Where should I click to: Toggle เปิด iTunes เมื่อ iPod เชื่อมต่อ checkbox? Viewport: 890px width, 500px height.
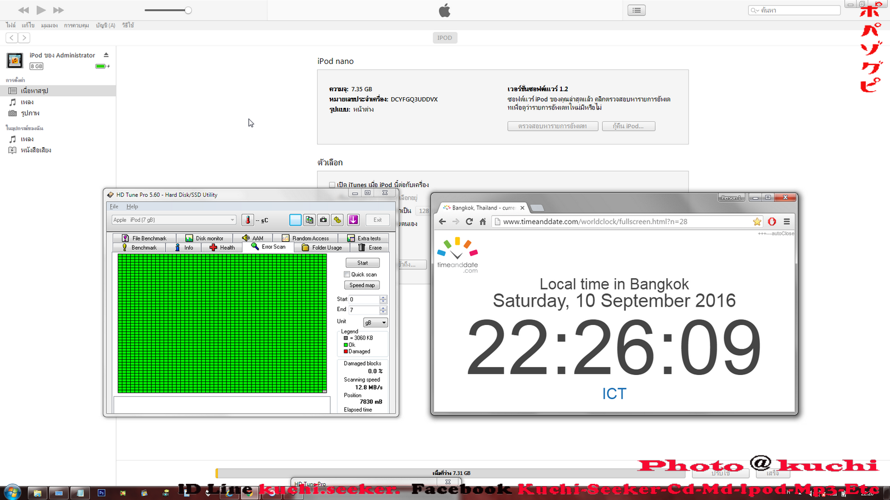[332, 184]
